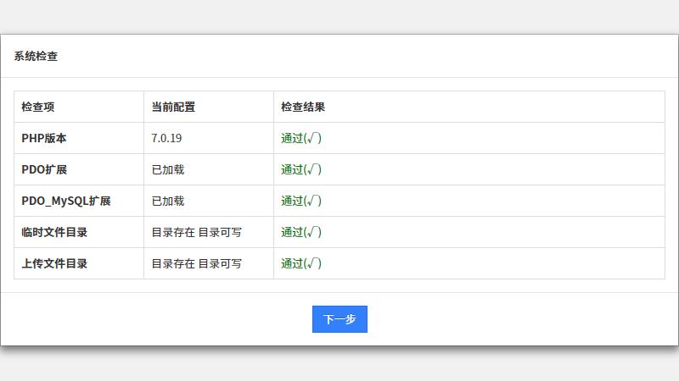Select the PDO_MySQL扩展 row label

coord(66,201)
